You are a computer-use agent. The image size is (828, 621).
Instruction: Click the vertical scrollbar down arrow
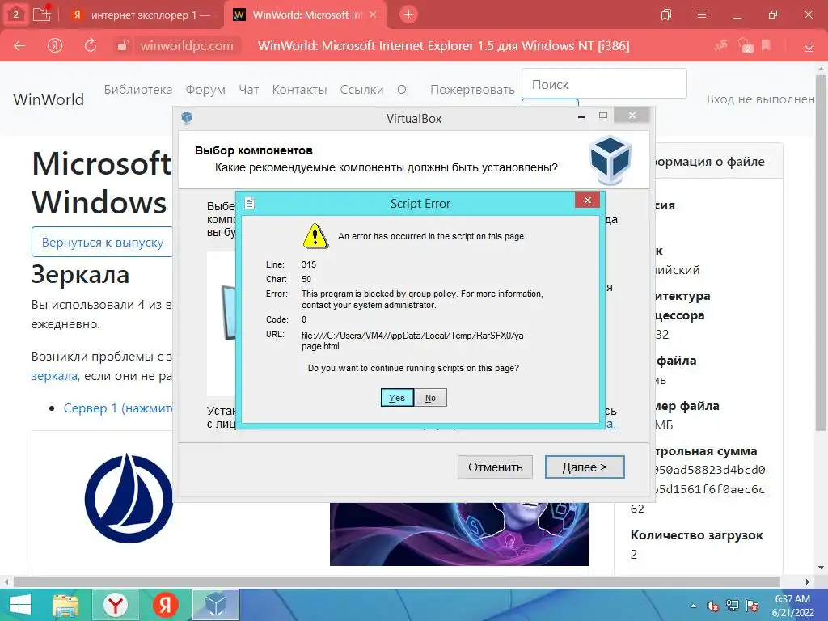[822, 568]
